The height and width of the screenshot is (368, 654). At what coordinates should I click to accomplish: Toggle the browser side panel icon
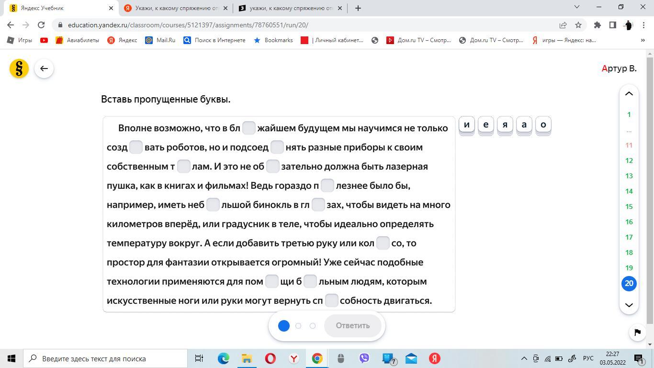tap(613, 25)
